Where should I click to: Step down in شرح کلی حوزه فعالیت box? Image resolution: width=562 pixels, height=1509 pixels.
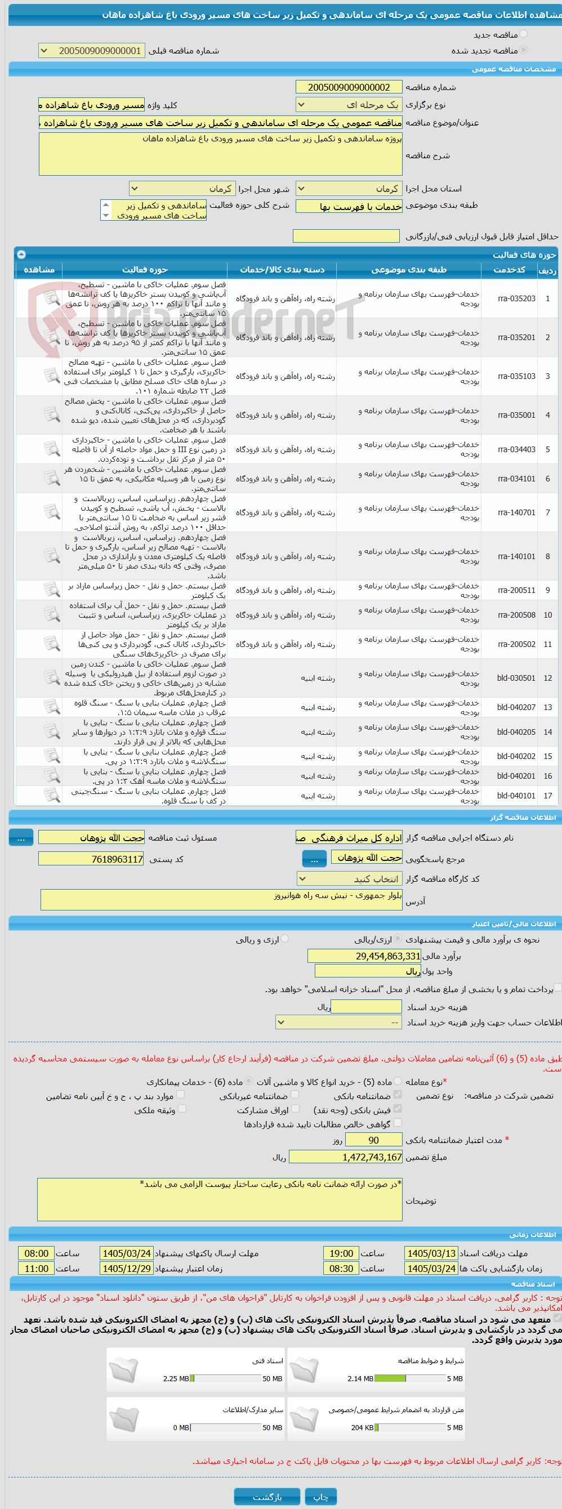pos(105,216)
